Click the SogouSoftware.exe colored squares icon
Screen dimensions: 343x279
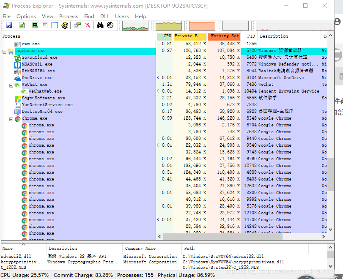[17, 98]
